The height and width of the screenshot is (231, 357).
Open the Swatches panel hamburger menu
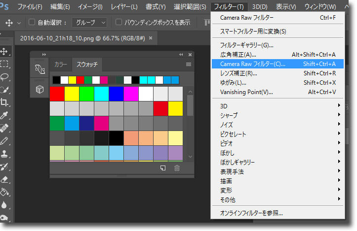(189, 65)
